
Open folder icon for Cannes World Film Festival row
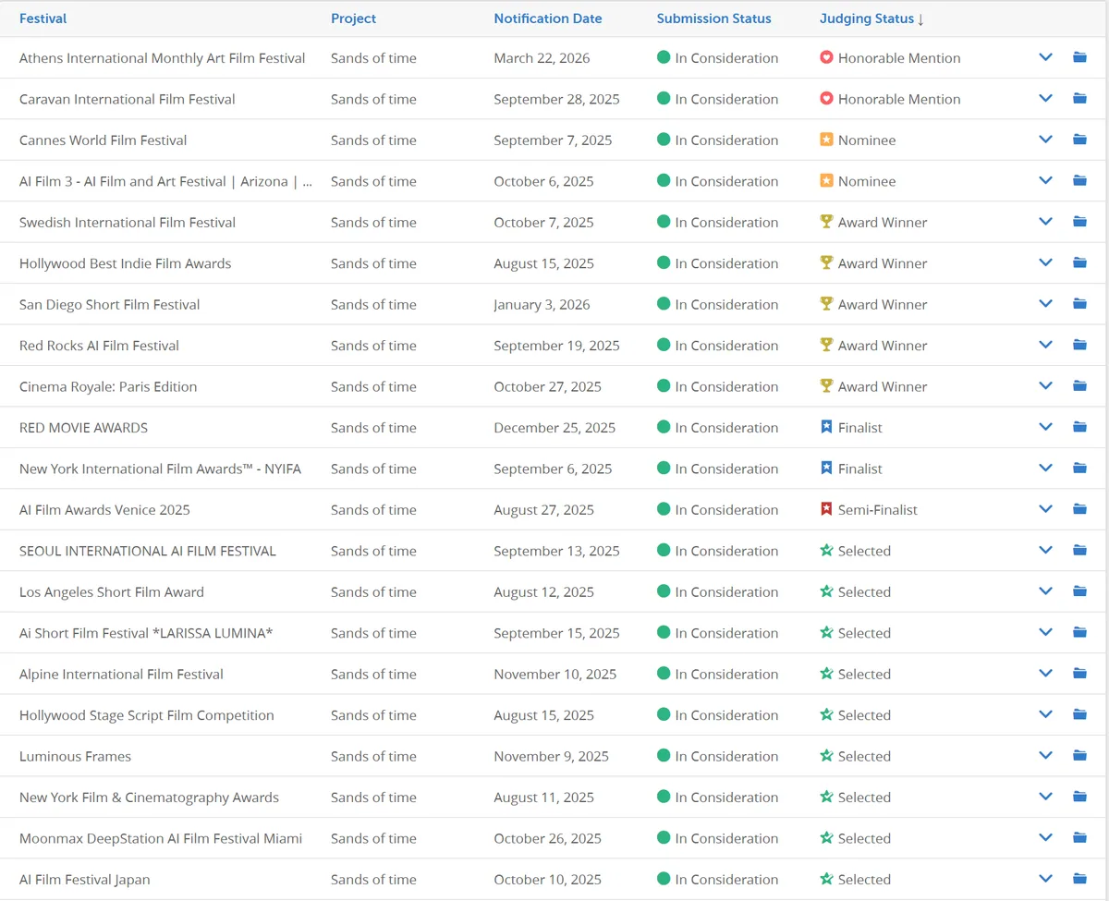tap(1079, 140)
